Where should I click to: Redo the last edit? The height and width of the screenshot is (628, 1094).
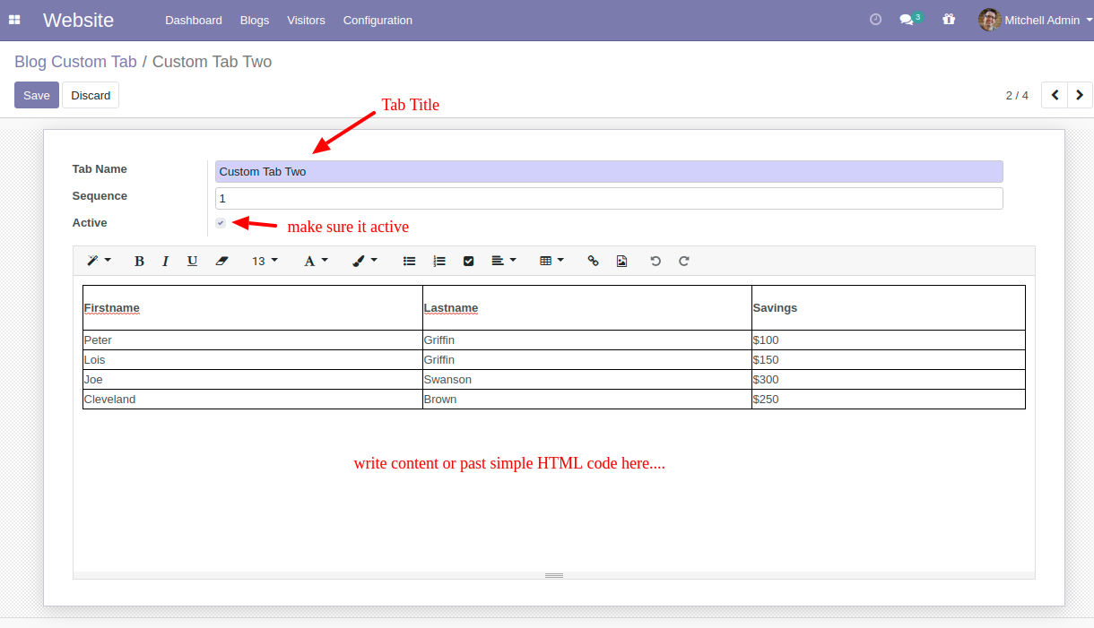pyautogui.click(x=684, y=261)
